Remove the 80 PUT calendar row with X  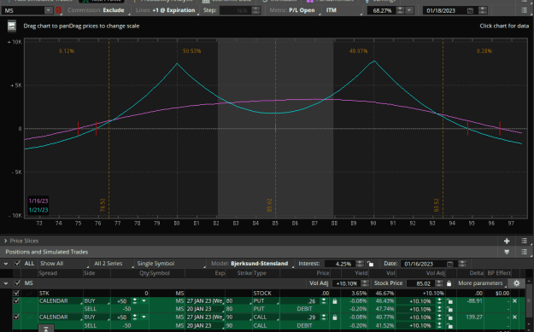[x=514, y=301]
